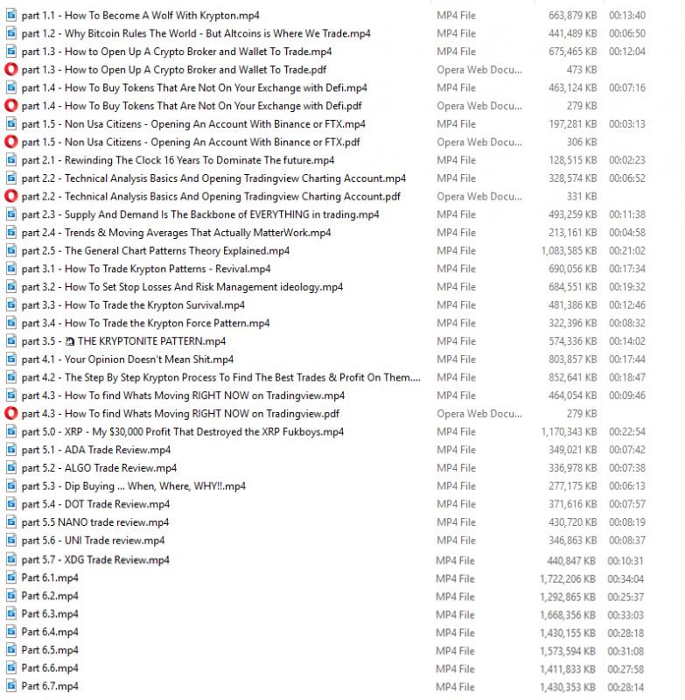Image resolution: width=685 pixels, height=700 pixels.
Task: Select part 2.2 Technical Analysis Basics.mp4 file name
Action: coord(213,178)
